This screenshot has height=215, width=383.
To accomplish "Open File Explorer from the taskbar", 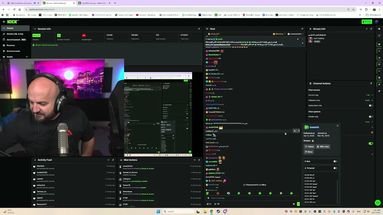I will click(205, 211).
